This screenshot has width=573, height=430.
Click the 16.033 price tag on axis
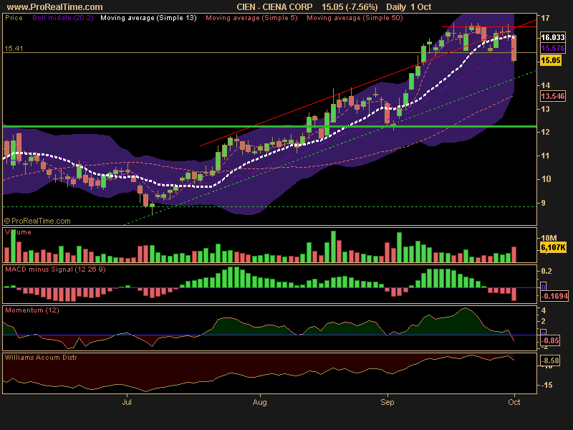coord(552,37)
